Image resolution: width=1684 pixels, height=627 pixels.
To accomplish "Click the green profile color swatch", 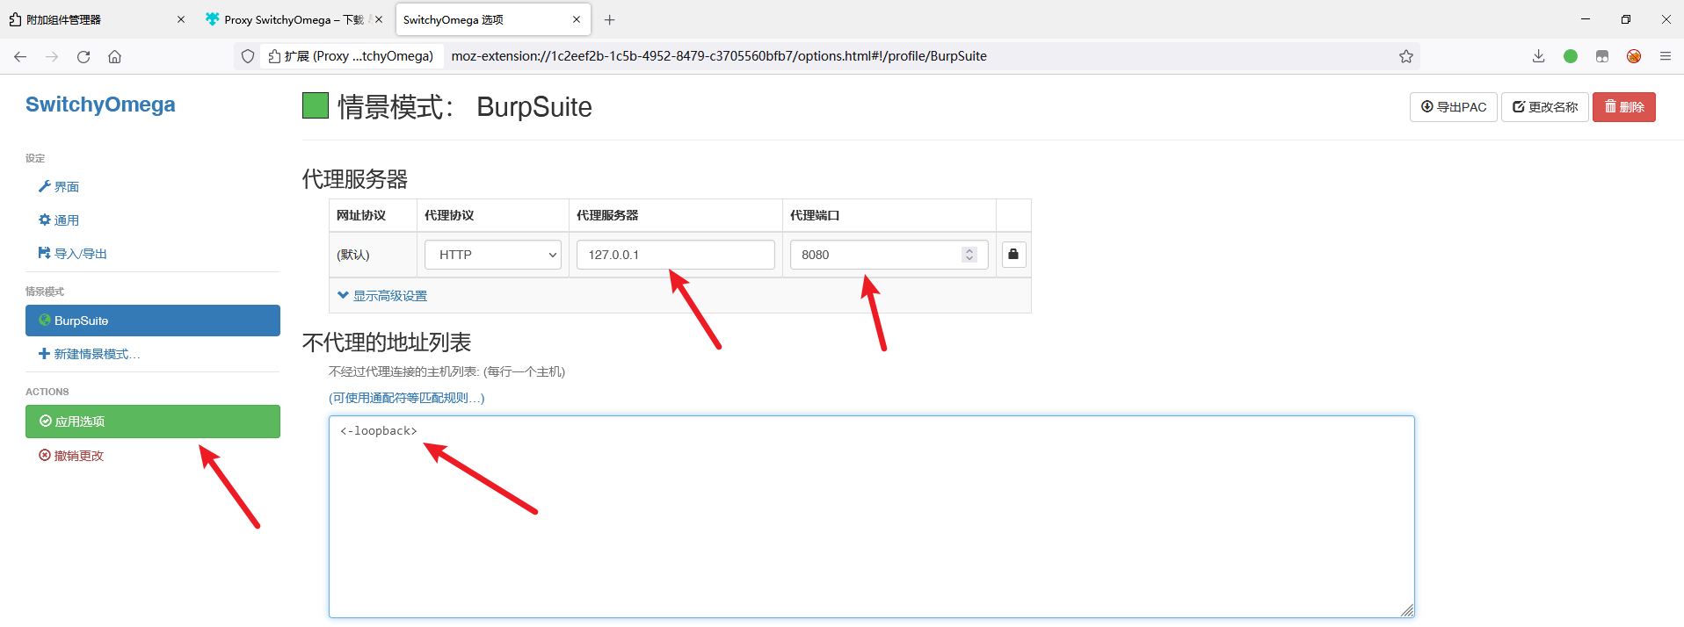I will [316, 105].
